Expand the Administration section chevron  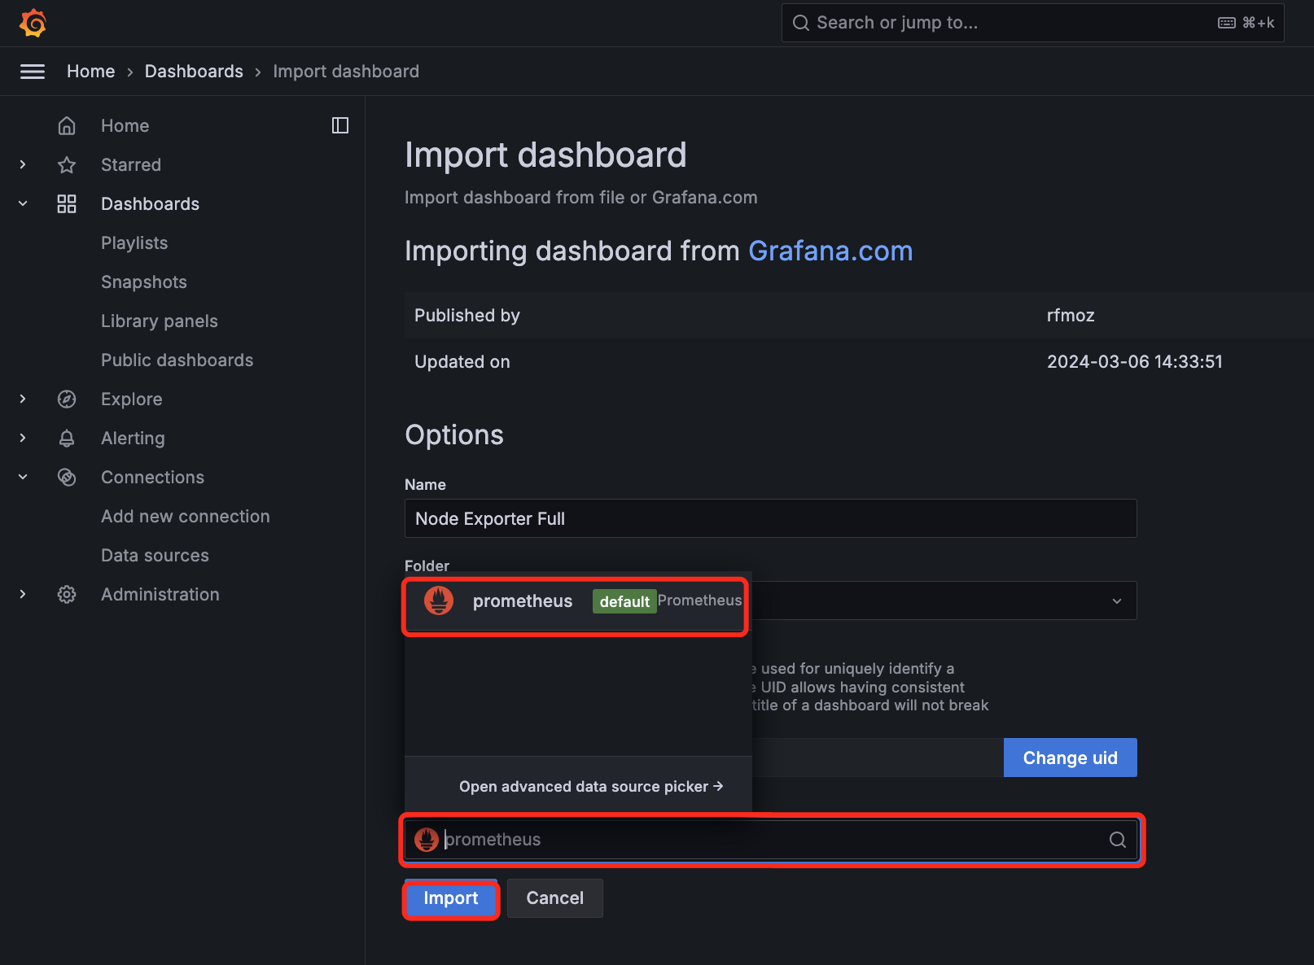23,594
